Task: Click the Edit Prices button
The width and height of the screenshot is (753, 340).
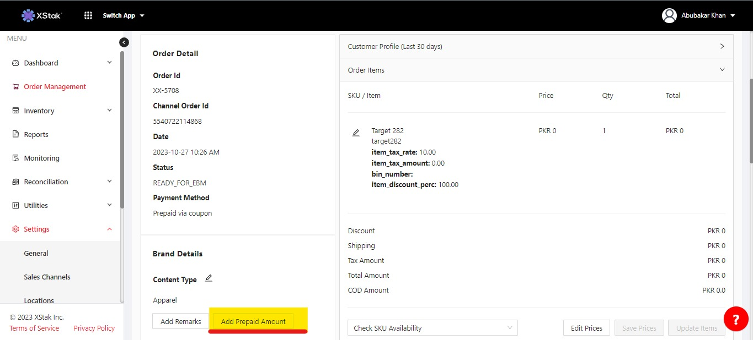Action: click(x=586, y=328)
